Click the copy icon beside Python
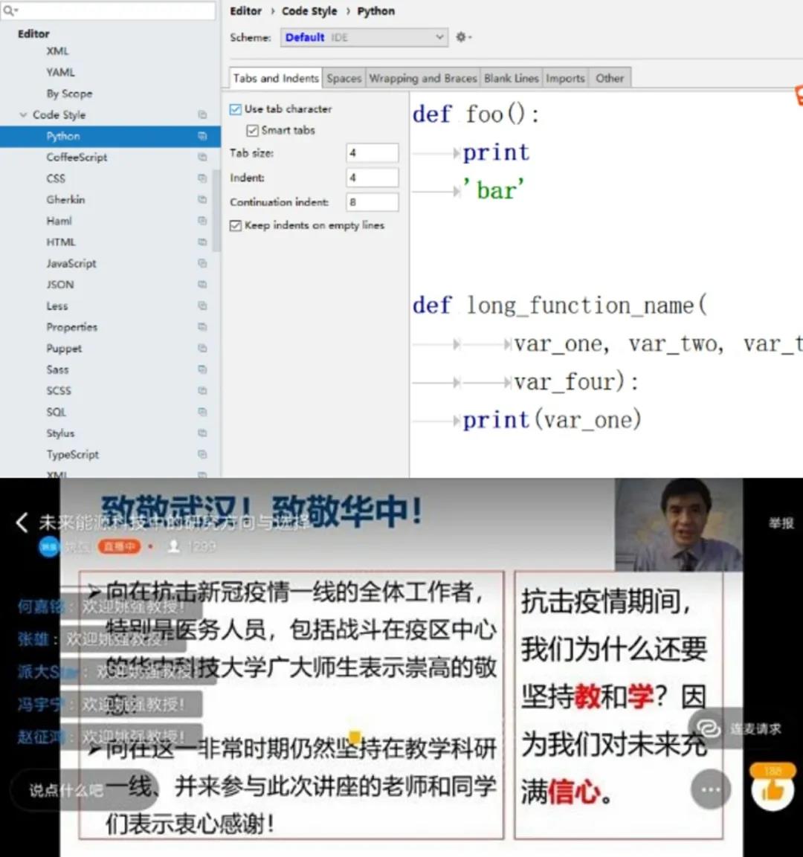Screen dimensions: 803x857 (201, 136)
